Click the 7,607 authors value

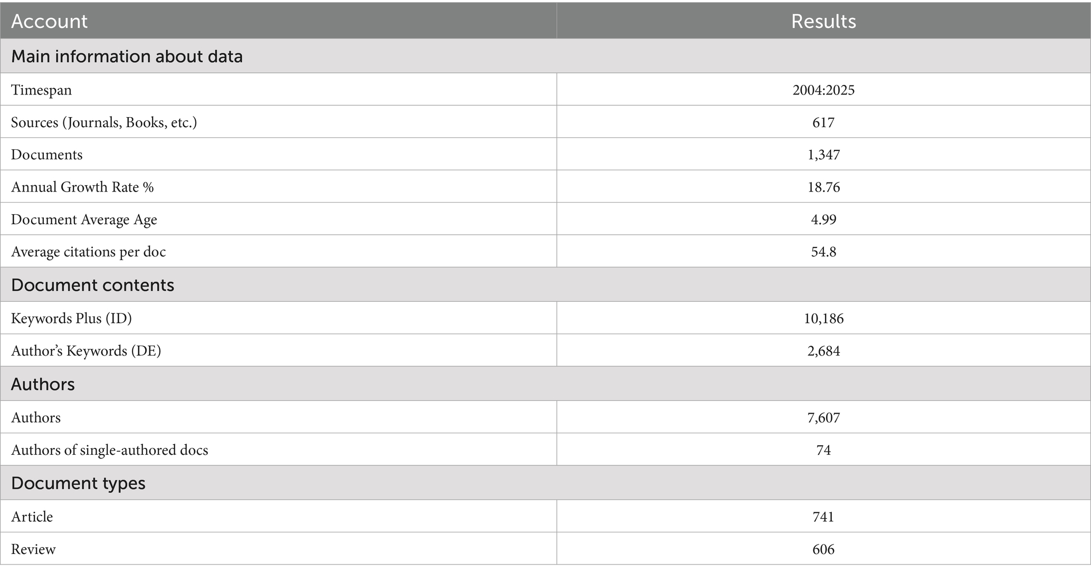(x=823, y=417)
